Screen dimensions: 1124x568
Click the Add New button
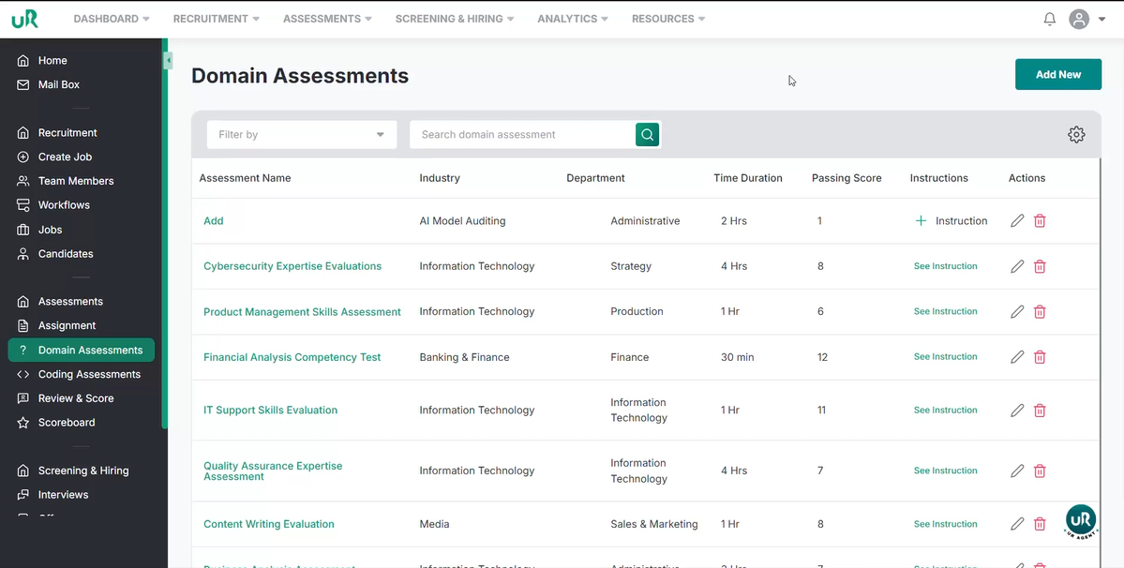coord(1057,75)
